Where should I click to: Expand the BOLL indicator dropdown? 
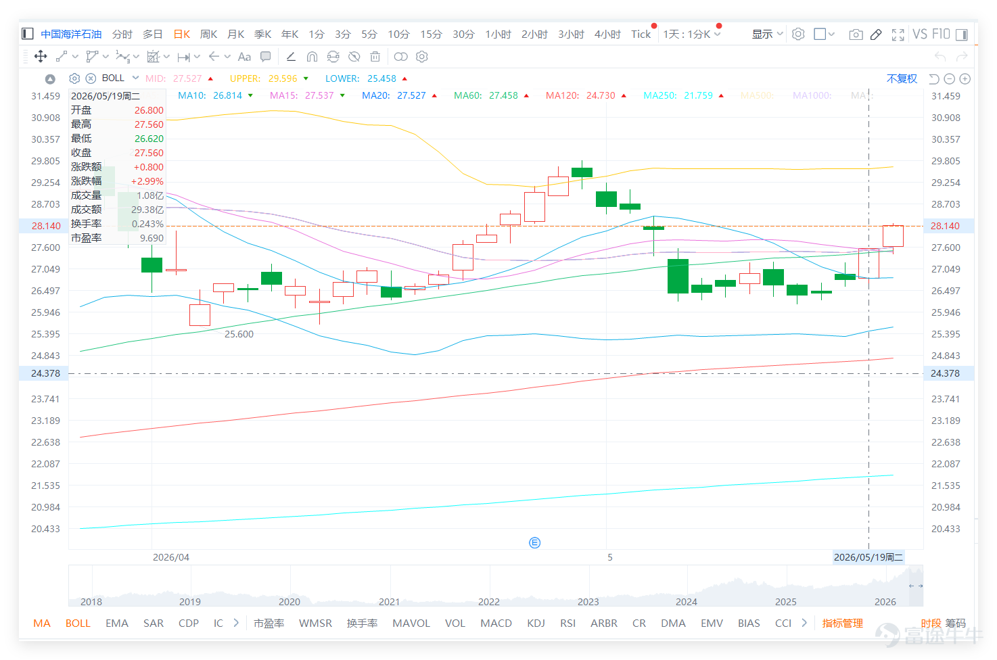(x=135, y=78)
